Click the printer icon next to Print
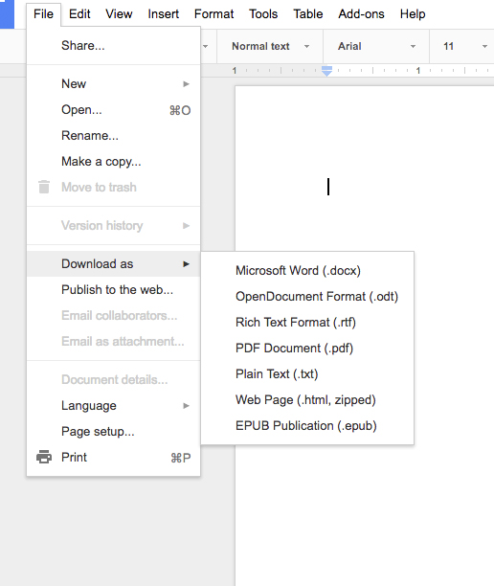 (x=44, y=457)
